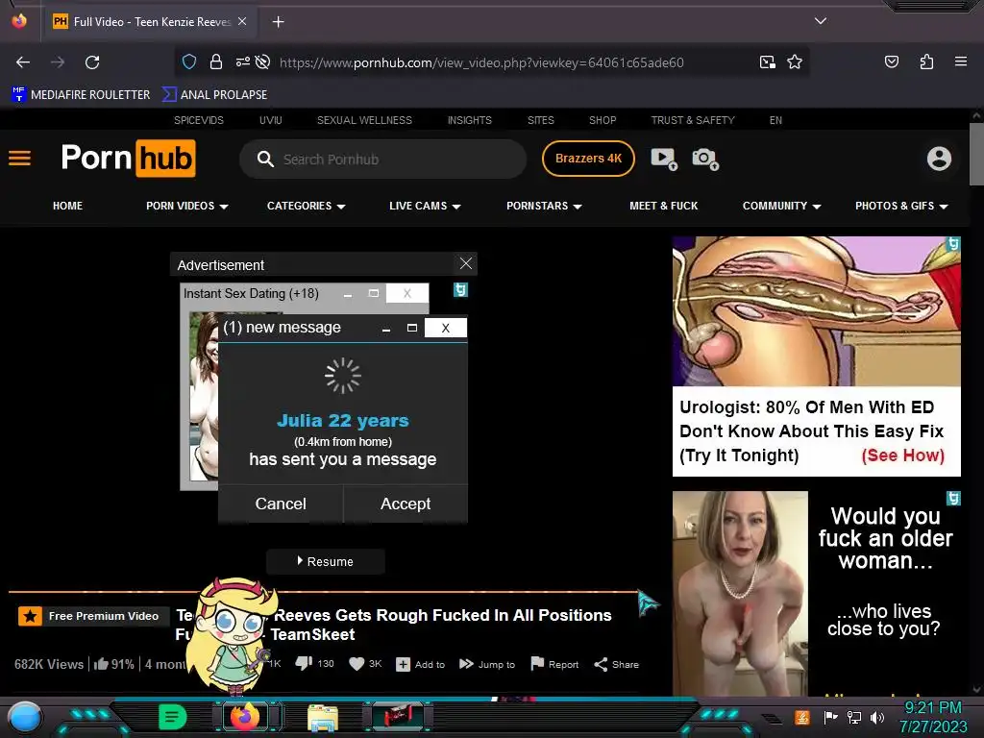
Task: Click the See How link in the ad
Action: tap(902, 455)
